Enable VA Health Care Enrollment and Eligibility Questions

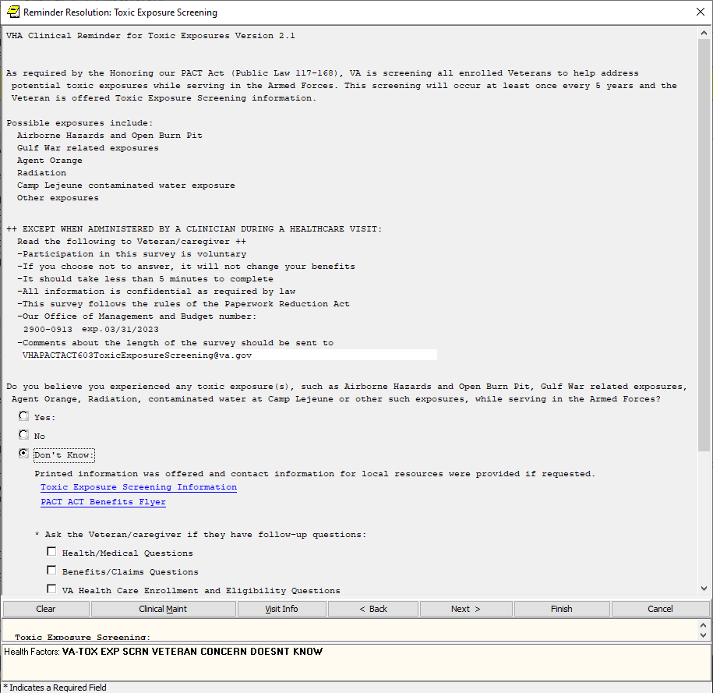coord(52,589)
